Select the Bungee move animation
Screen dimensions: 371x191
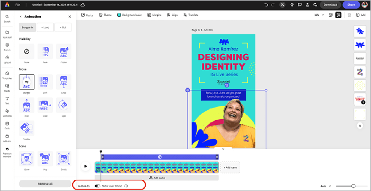coord(26,82)
